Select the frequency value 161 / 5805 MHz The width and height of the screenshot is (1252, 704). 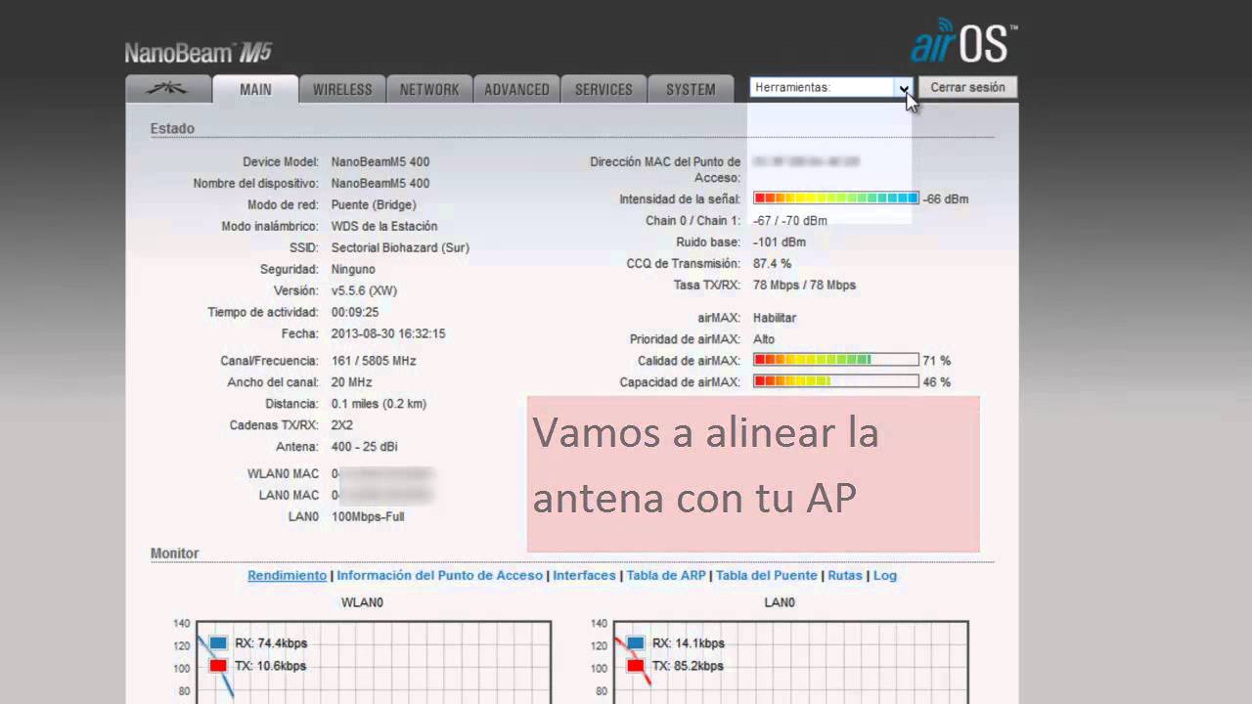click(374, 361)
